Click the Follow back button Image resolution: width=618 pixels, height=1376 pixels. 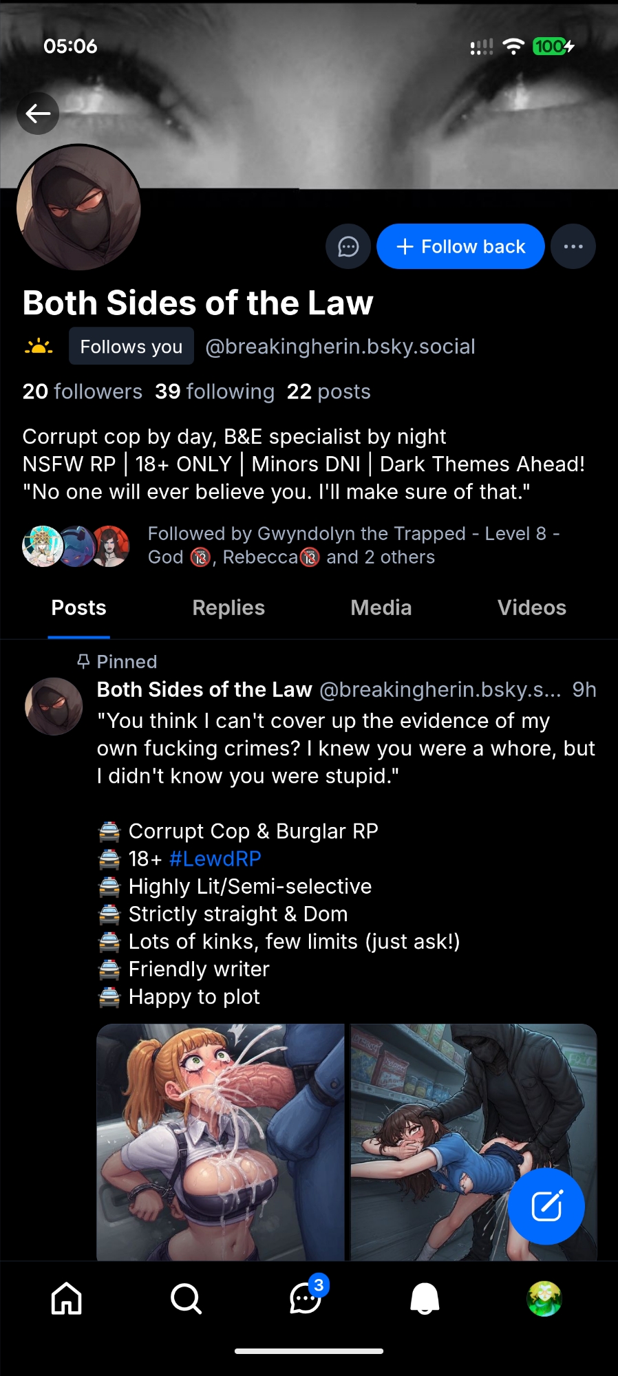coord(460,246)
